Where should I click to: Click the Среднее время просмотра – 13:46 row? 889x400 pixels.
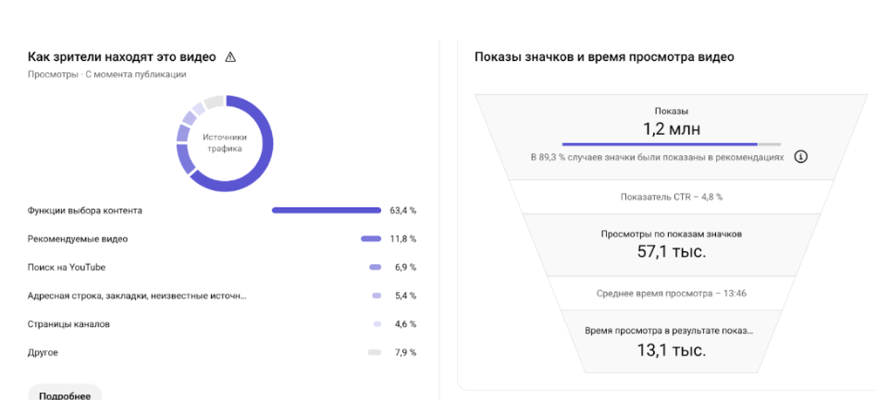(671, 293)
